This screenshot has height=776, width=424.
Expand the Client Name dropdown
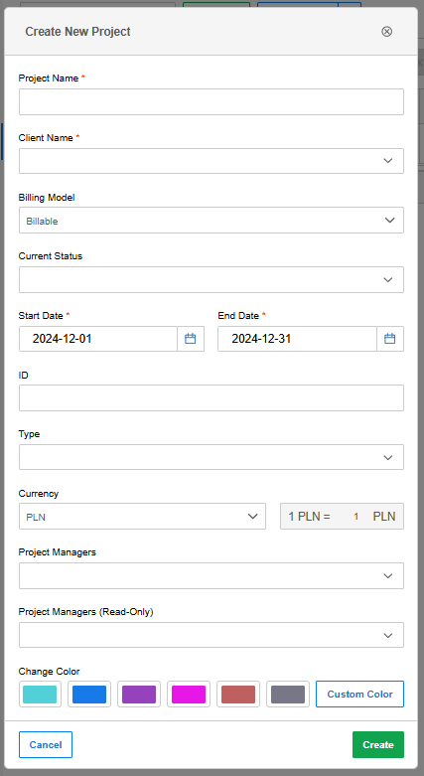click(x=212, y=161)
